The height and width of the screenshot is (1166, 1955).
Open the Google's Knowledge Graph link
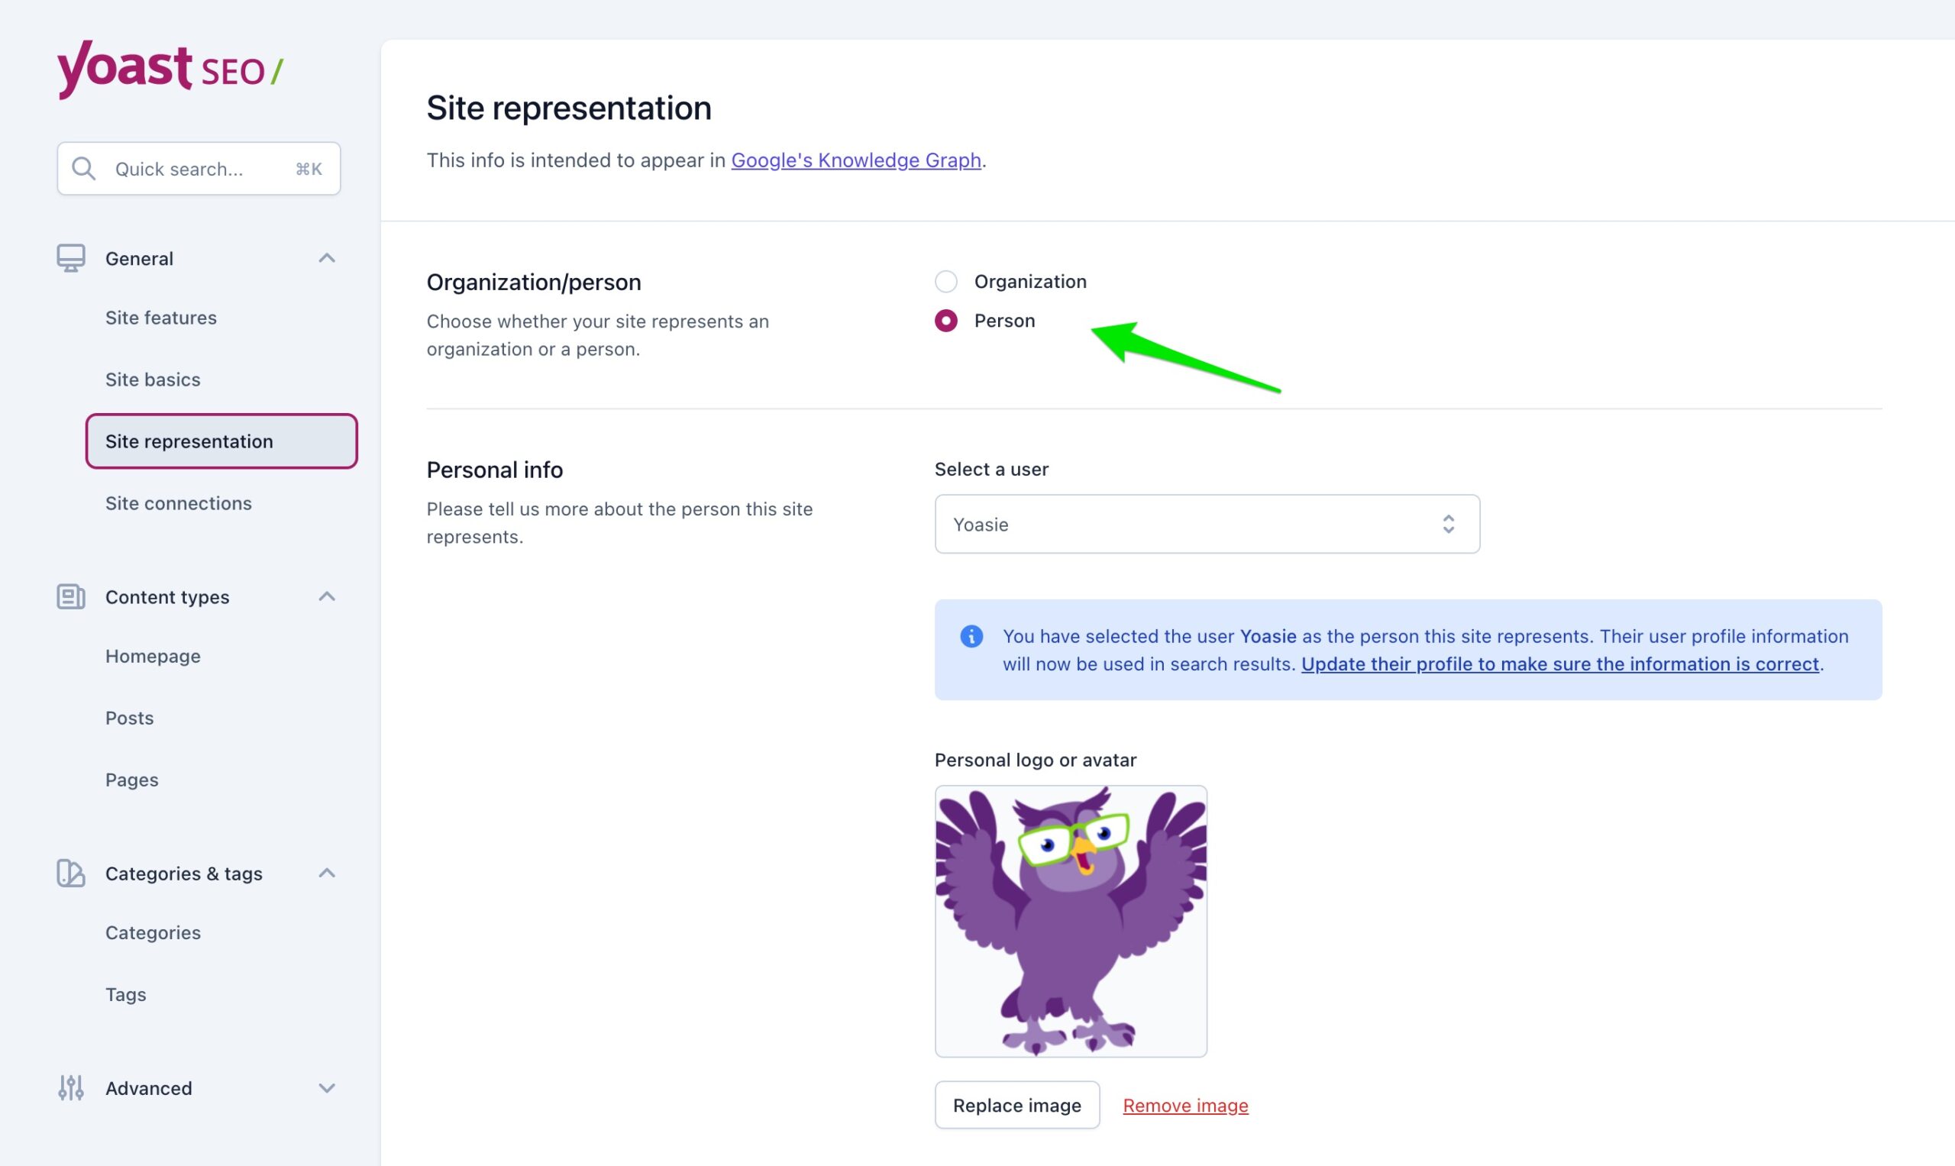pyautogui.click(x=856, y=160)
